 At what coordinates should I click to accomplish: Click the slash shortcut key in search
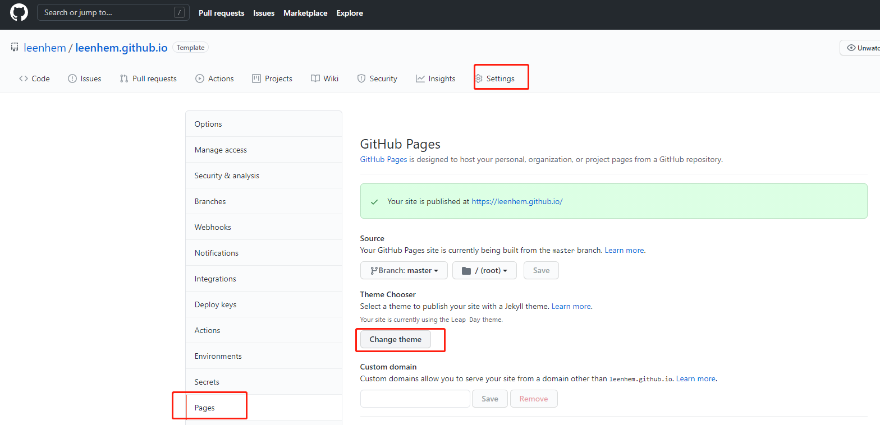179,12
